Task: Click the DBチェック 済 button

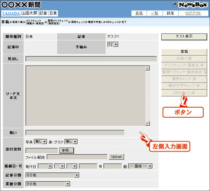Action: tap(184, 93)
